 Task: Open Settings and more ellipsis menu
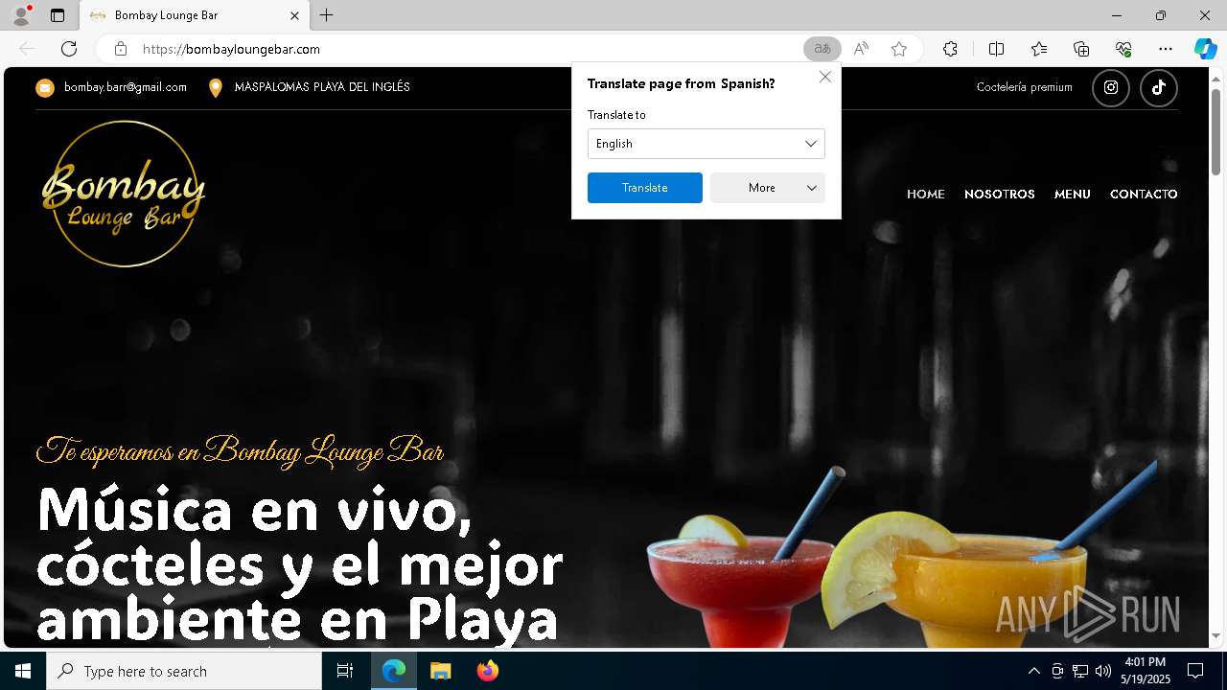pos(1166,49)
